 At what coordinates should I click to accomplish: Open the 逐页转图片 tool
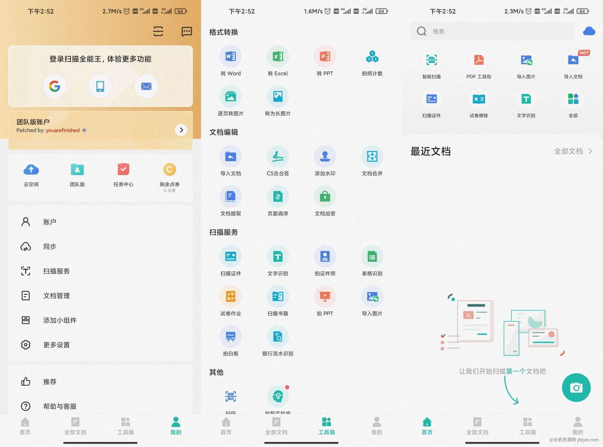(231, 101)
